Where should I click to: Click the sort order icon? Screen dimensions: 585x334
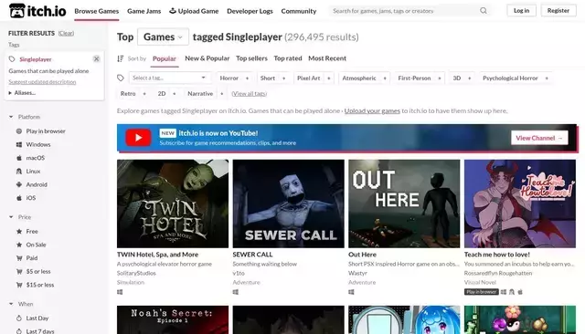click(x=120, y=58)
